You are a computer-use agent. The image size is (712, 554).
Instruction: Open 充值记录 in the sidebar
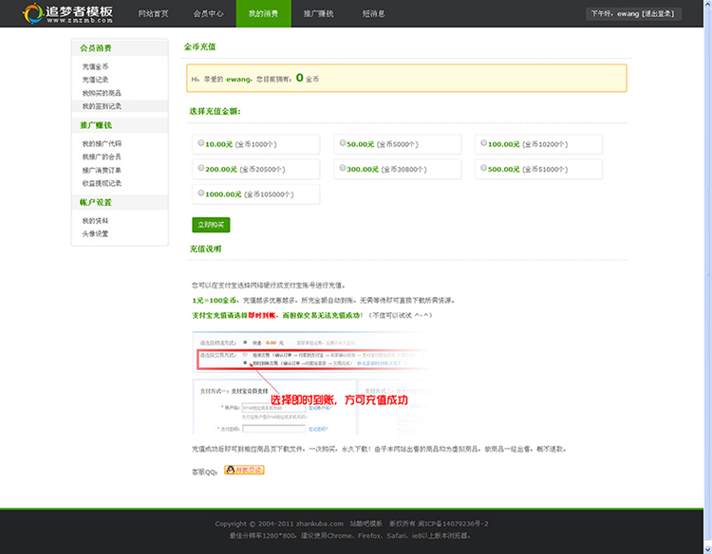coord(95,80)
